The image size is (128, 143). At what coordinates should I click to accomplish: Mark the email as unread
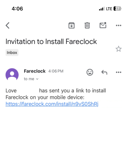103,25
